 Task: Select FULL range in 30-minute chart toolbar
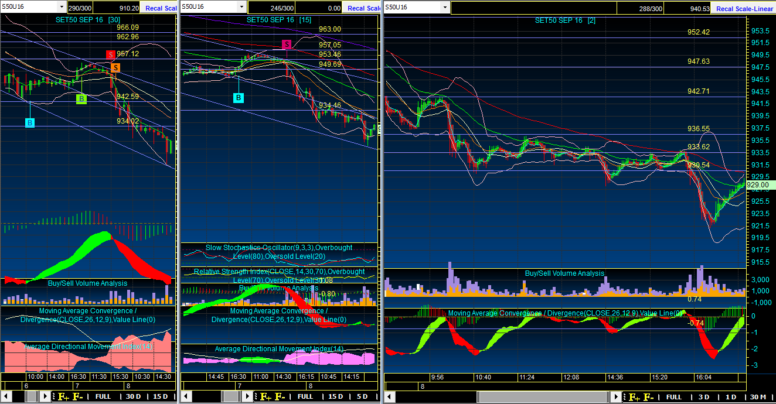pos(103,397)
